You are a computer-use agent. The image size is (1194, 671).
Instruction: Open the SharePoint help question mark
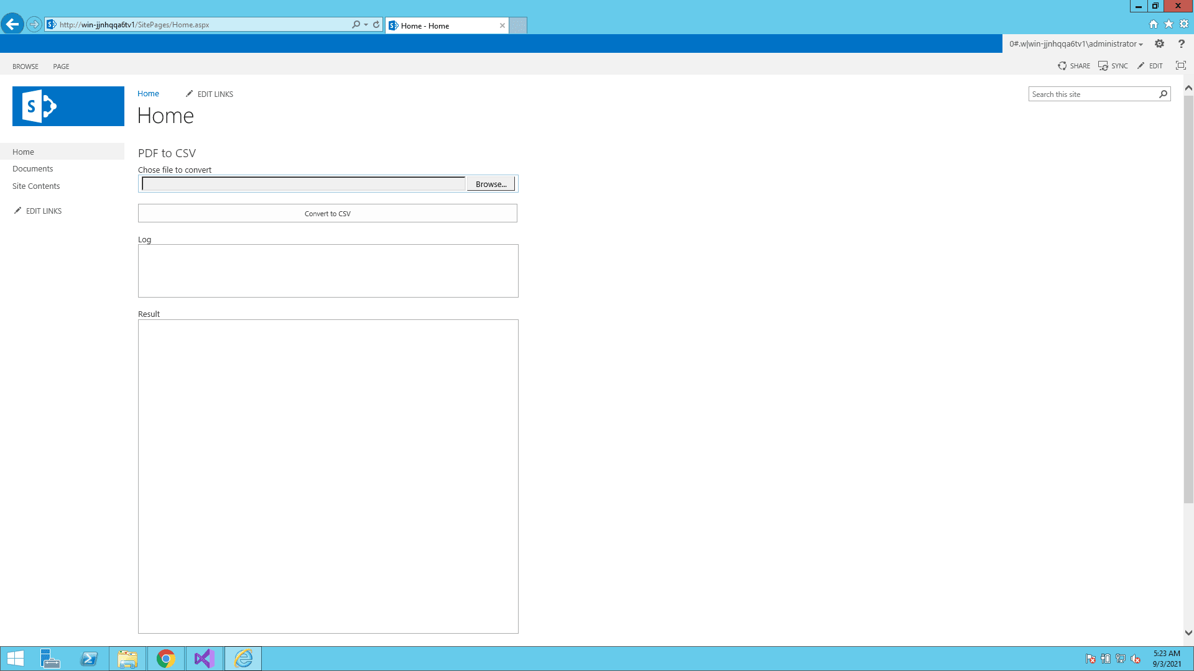pos(1181,43)
